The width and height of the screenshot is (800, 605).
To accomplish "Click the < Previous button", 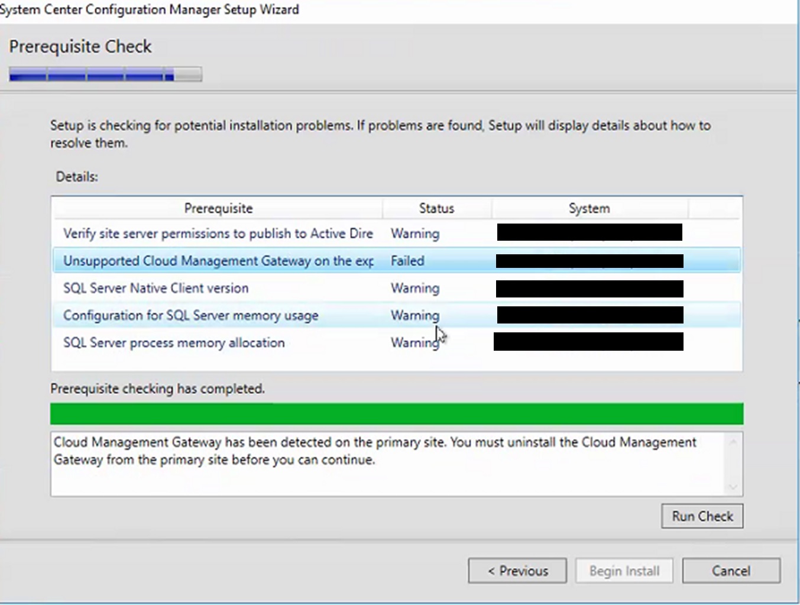I will (x=516, y=570).
